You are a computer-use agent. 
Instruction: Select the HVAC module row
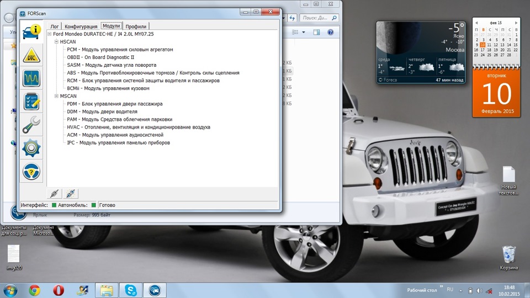click(139, 127)
